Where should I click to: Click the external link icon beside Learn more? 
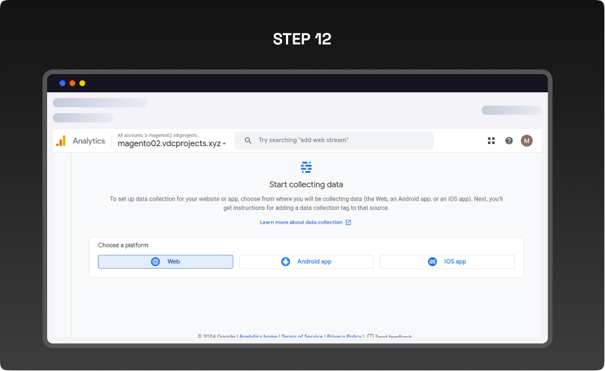tap(349, 222)
